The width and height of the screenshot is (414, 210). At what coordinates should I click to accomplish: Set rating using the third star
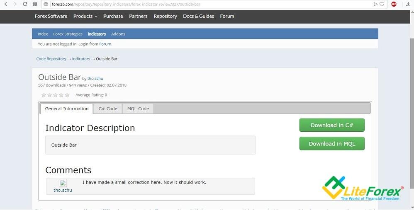point(56,95)
